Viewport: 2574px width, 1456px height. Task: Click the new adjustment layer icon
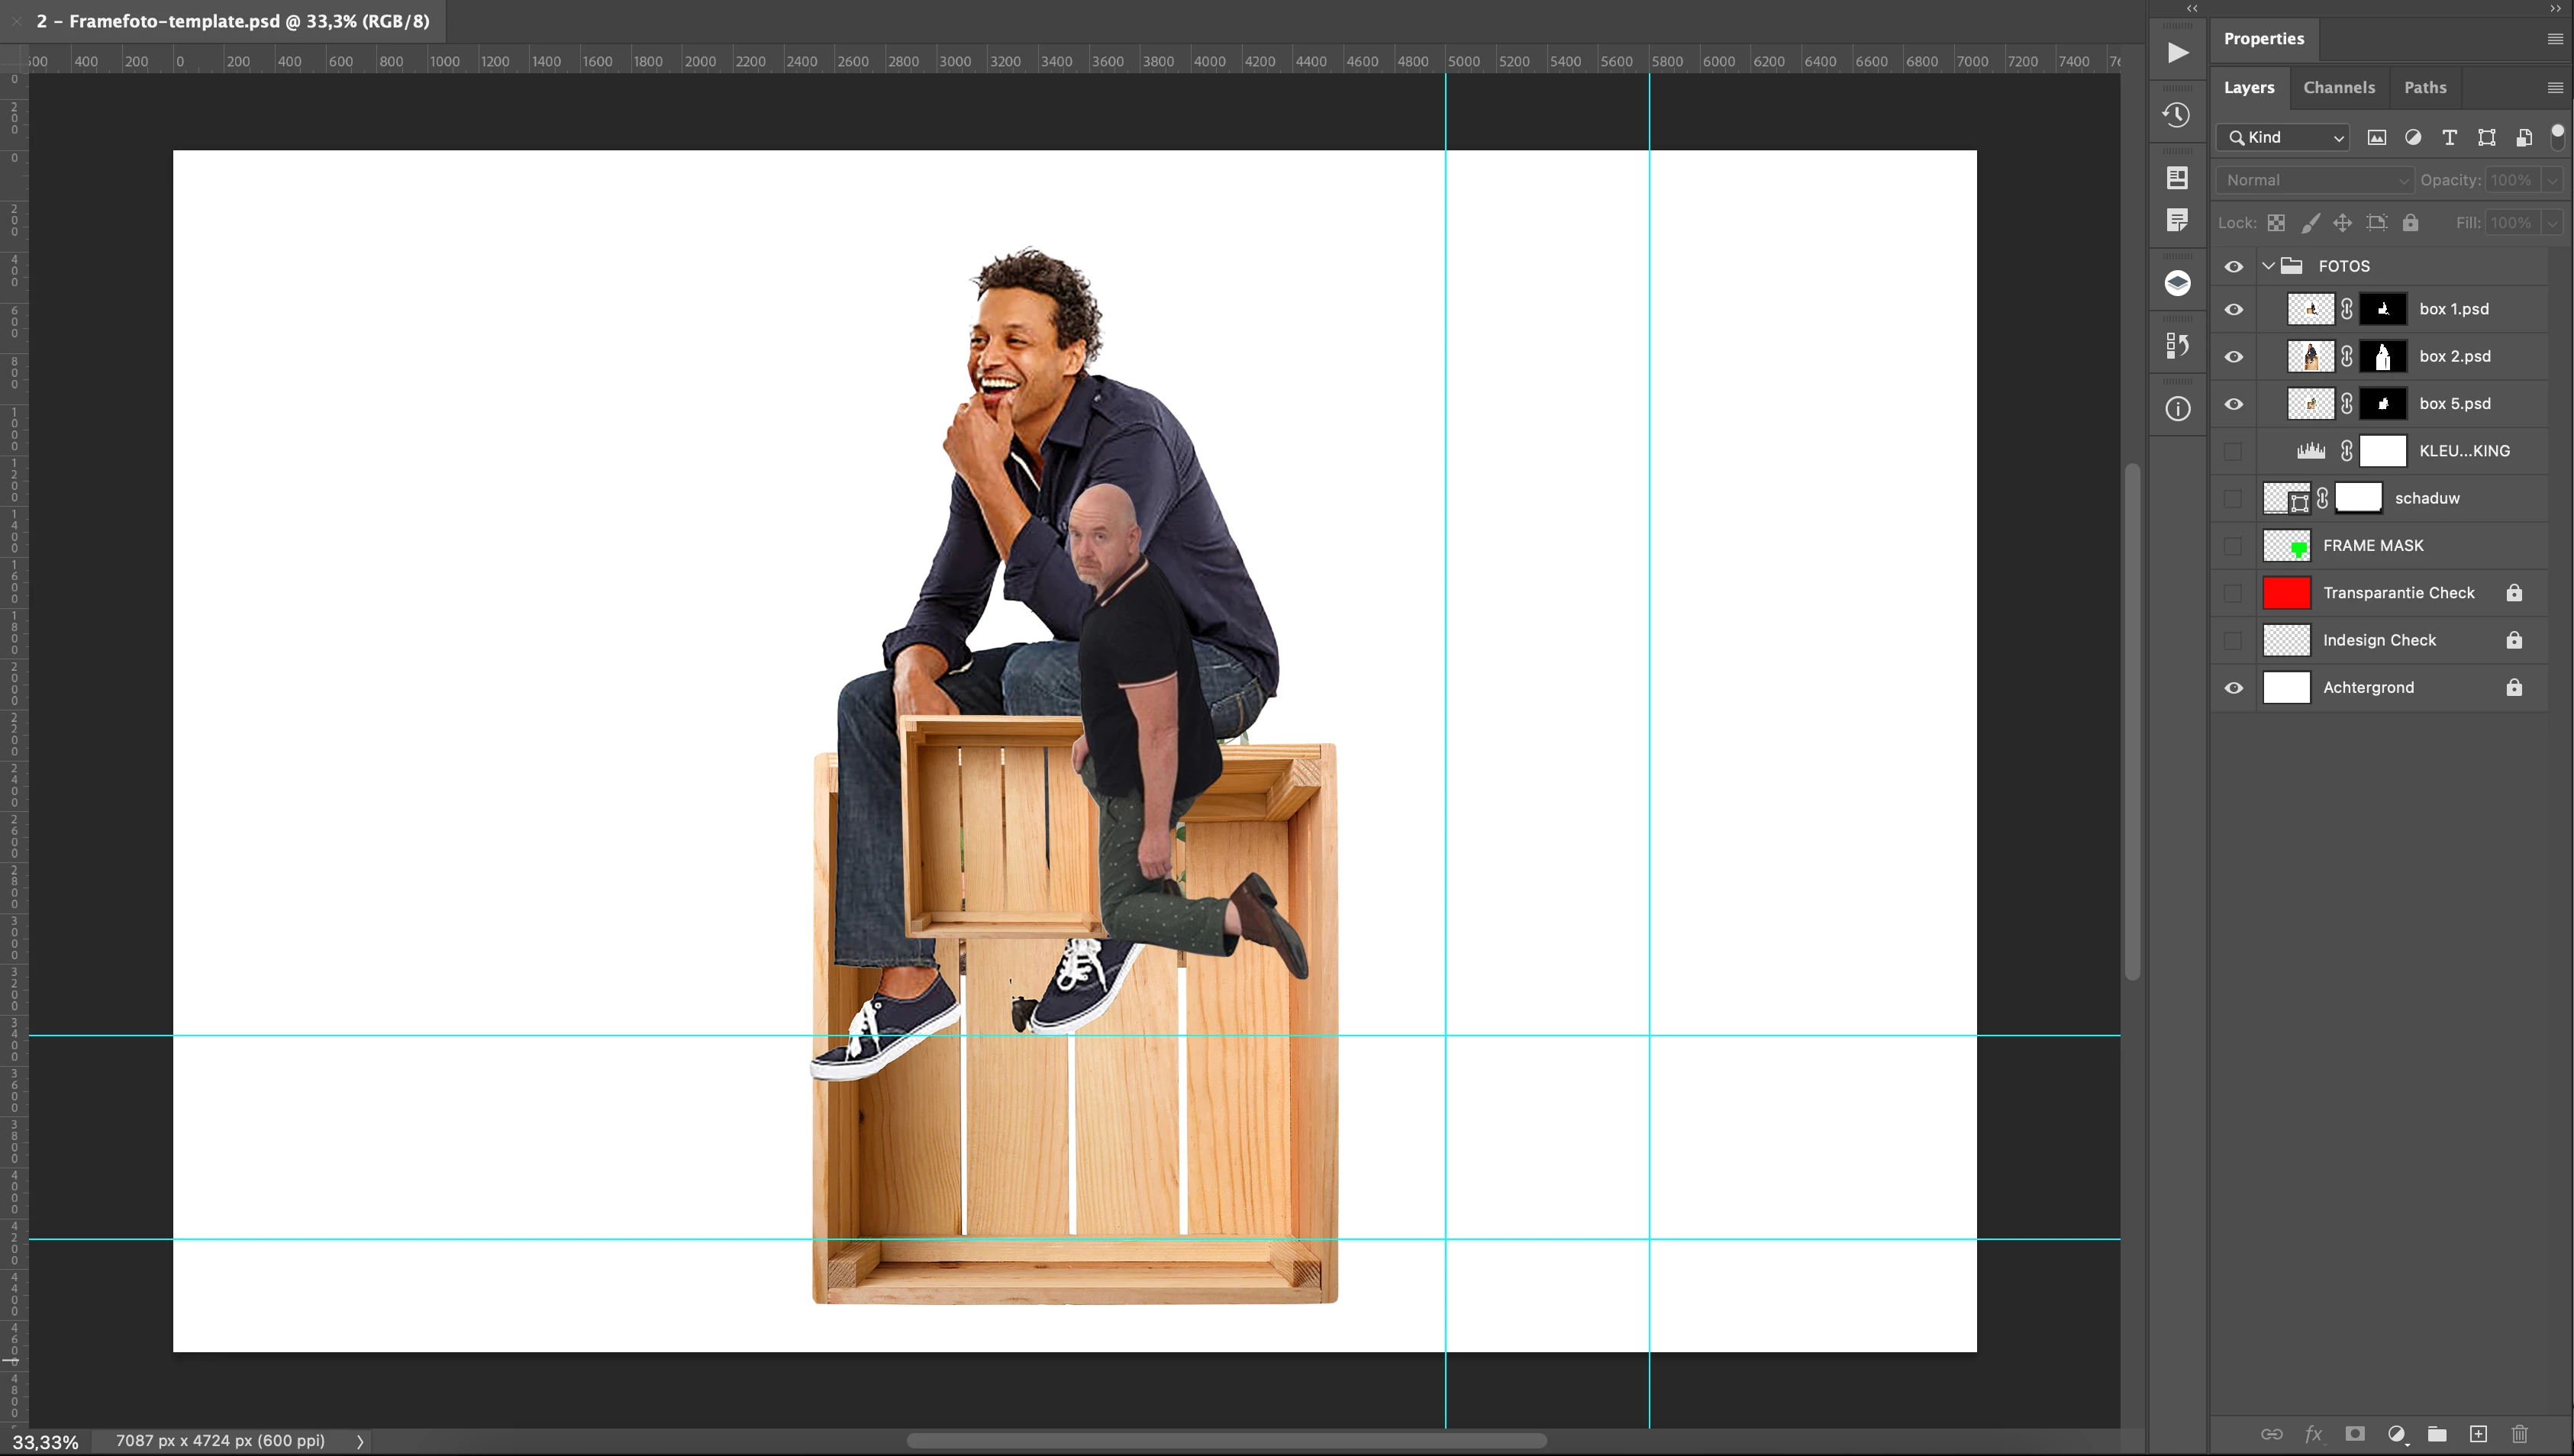tap(2396, 1434)
